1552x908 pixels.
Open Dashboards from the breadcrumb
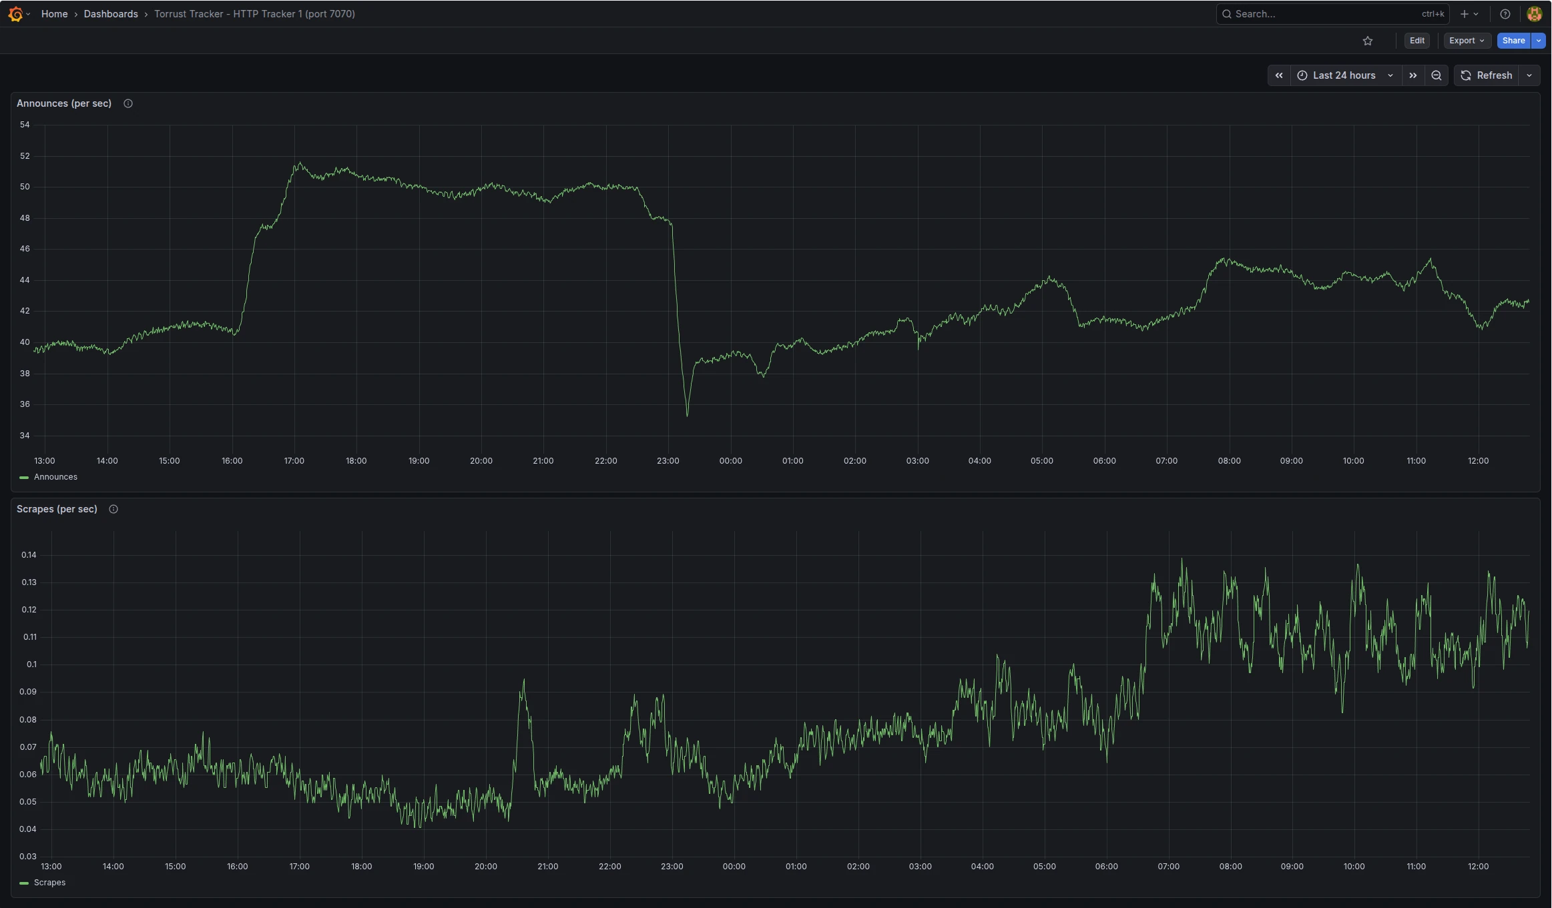pos(110,13)
